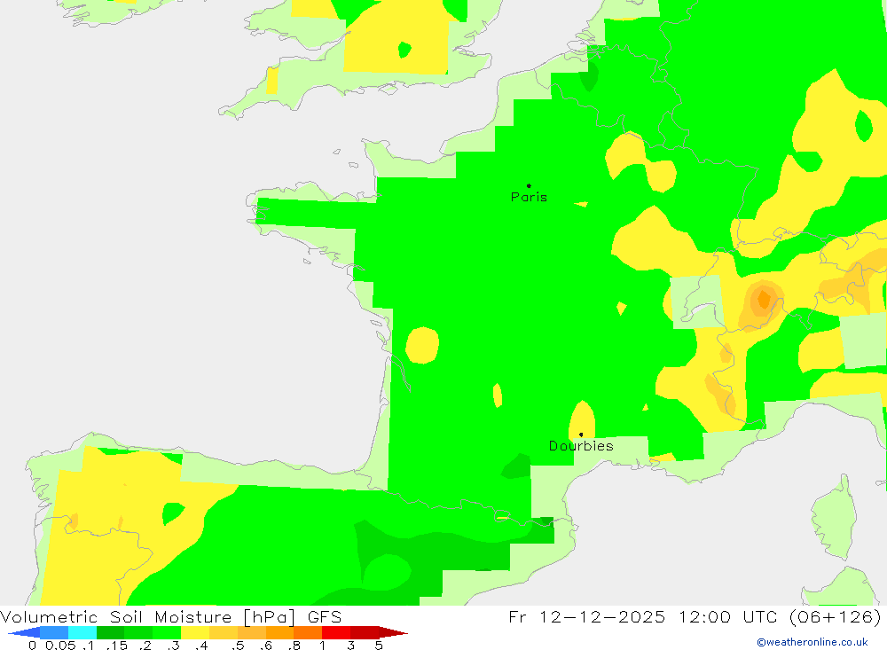The width and height of the screenshot is (887, 650).
Task: Click the Paris city marker dot
Action: coord(529,185)
